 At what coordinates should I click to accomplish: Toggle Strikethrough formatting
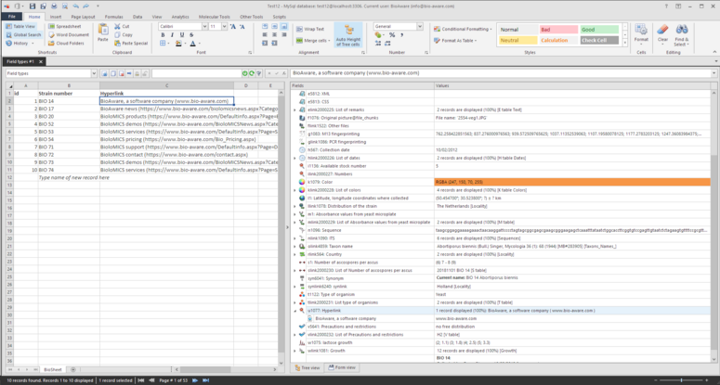point(191,35)
